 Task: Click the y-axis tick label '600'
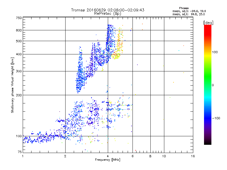pyautogui.click(x=19, y=30)
